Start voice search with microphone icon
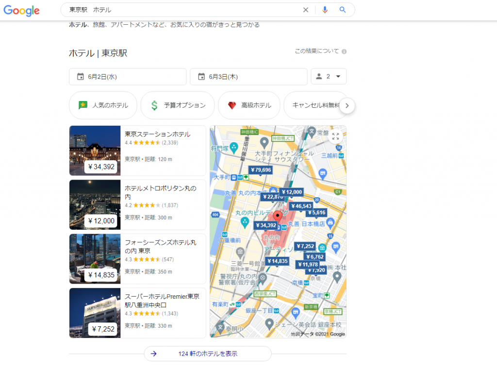 [x=325, y=10]
